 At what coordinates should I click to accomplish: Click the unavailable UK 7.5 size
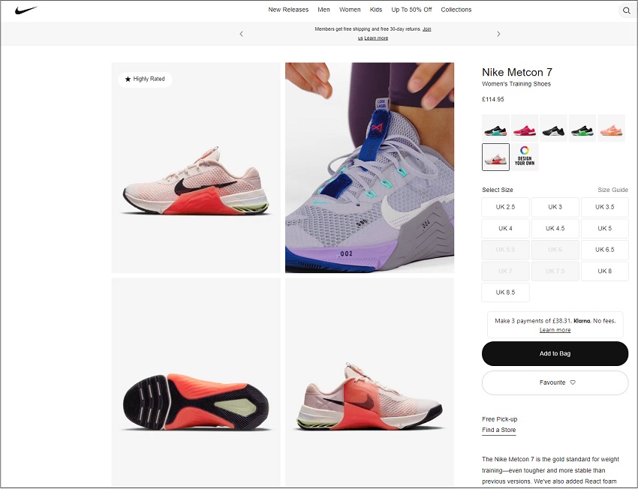pos(555,271)
